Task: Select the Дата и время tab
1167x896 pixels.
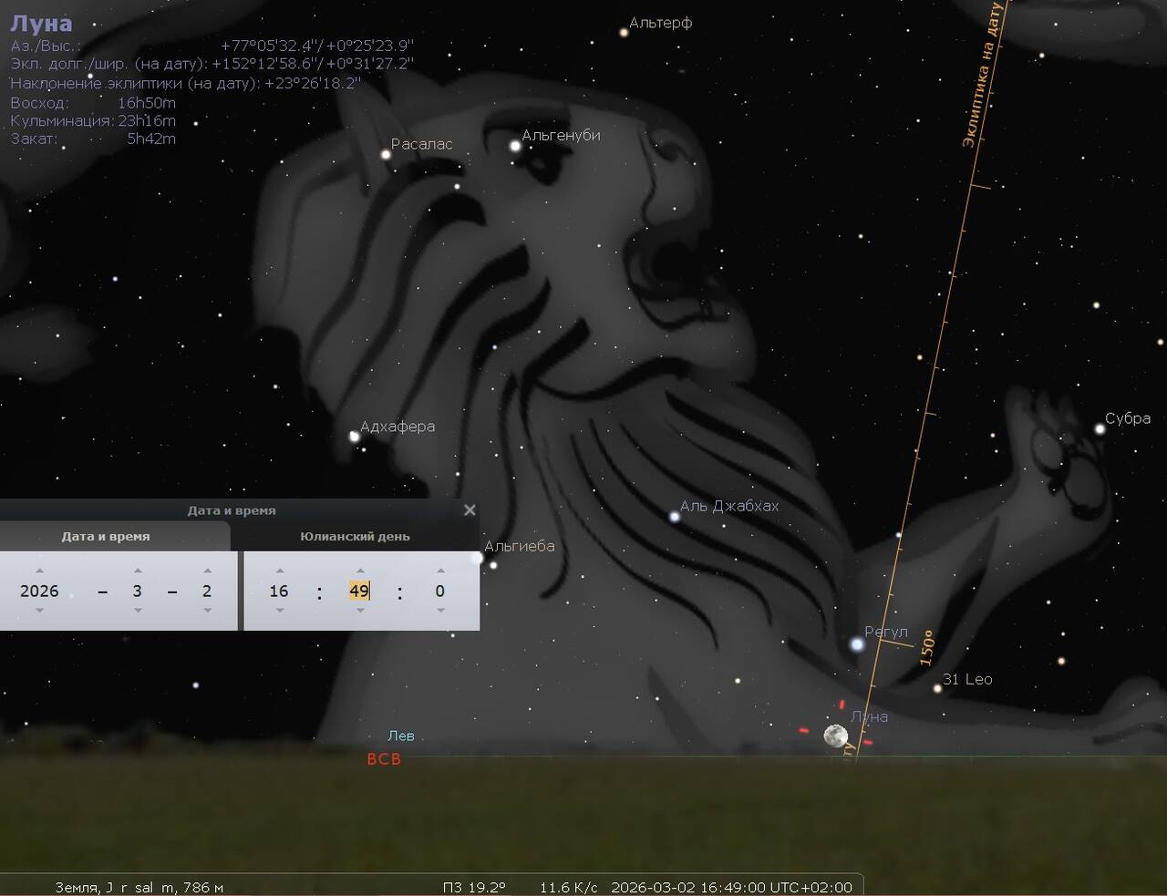Action: point(106,537)
